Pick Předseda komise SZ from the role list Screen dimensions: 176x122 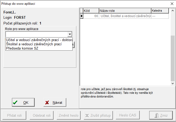click(22, 48)
